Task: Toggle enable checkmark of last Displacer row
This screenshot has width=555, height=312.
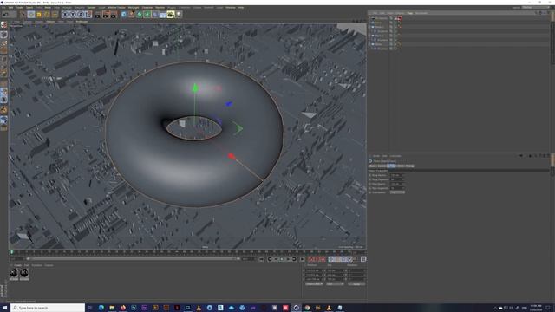Action: [395, 49]
